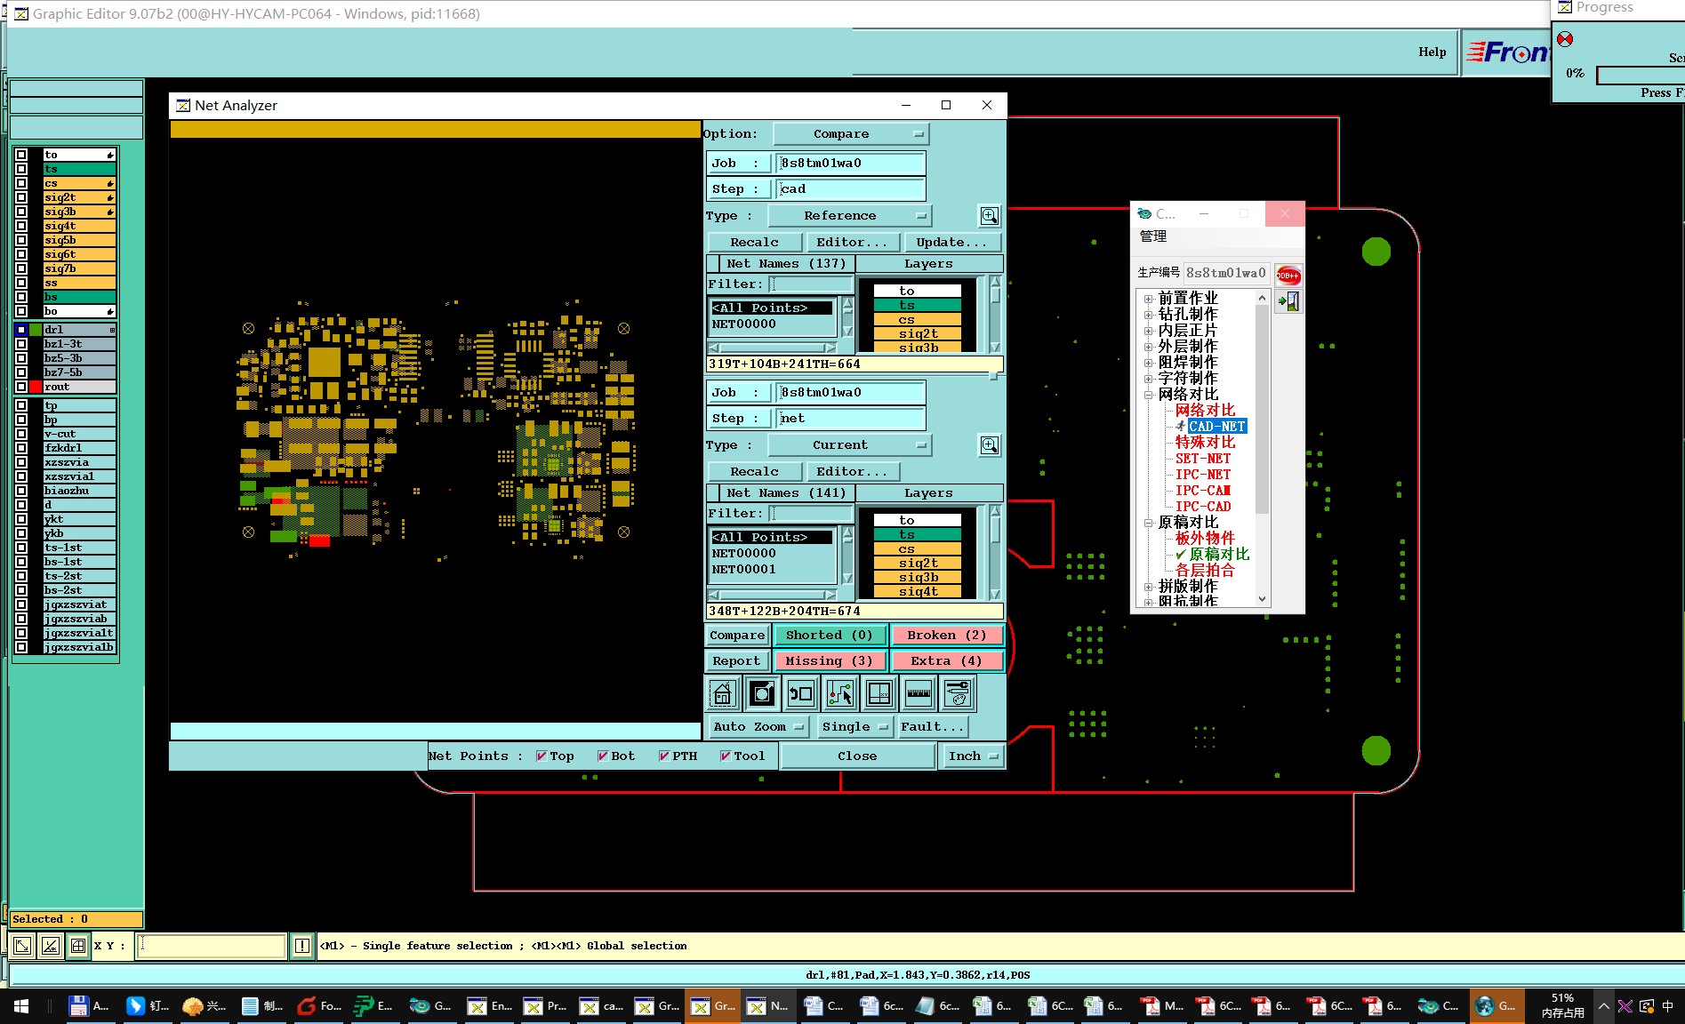Click the magnifier icon beside Current type
Viewport: 1685px width, 1024px height.
989,445
